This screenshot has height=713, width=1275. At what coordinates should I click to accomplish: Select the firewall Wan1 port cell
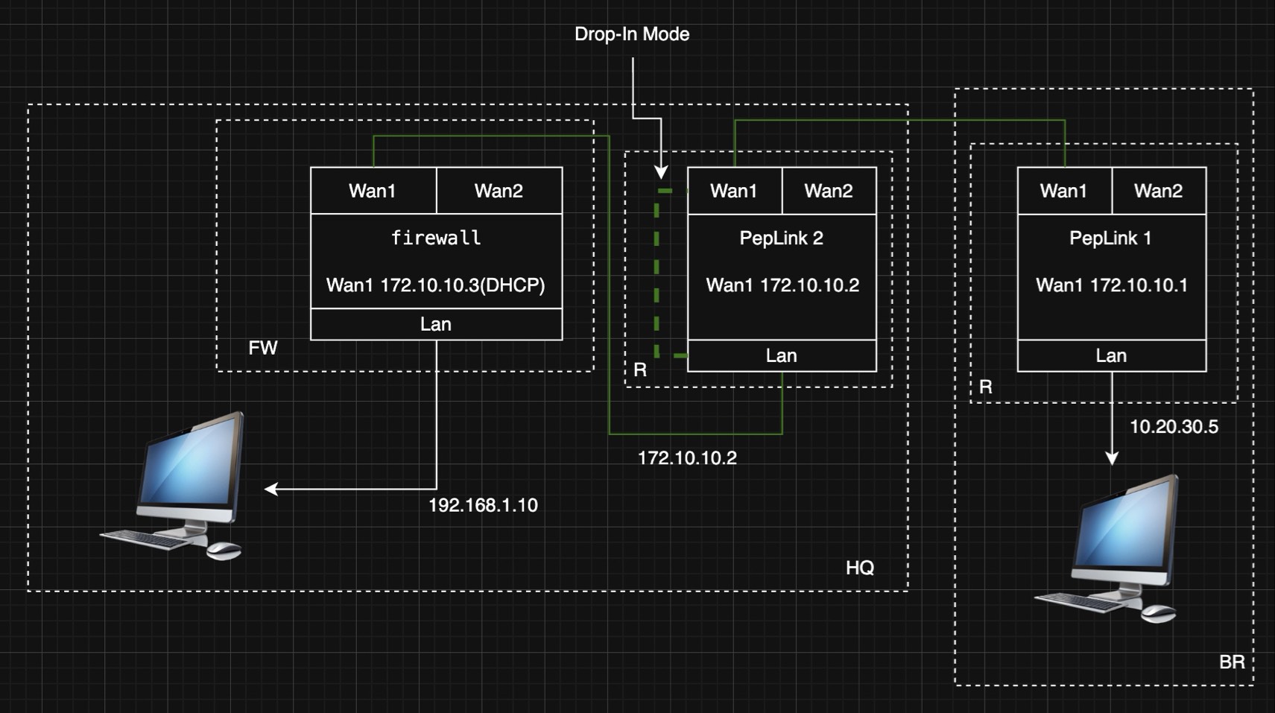373,191
